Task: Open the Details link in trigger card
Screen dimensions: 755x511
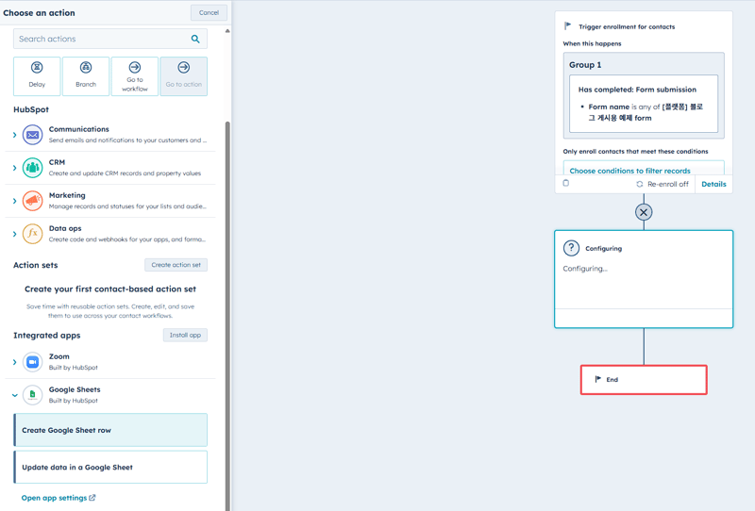Action: click(x=713, y=184)
